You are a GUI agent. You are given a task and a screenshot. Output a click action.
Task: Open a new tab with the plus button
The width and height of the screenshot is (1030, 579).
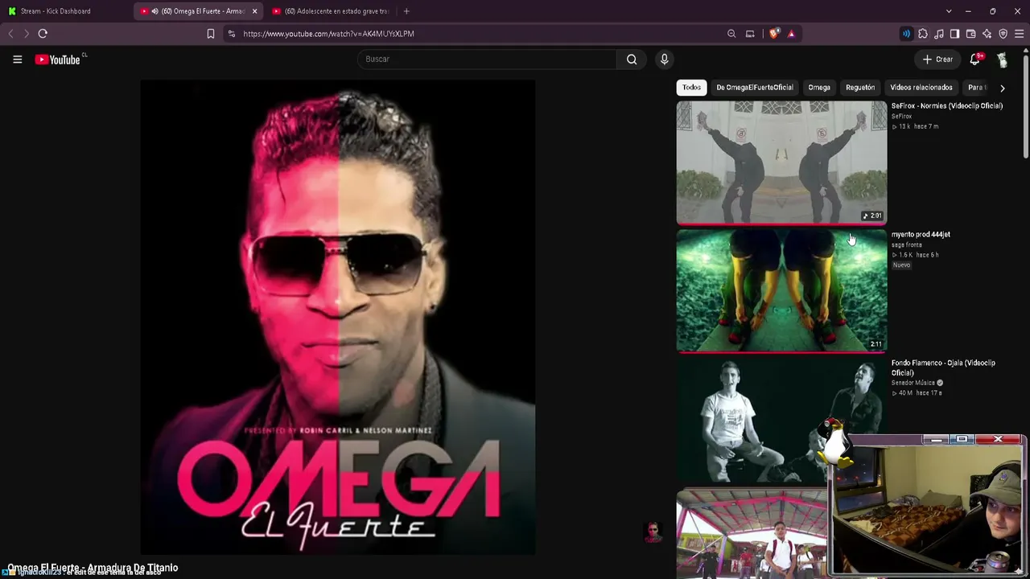(x=406, y=11)
